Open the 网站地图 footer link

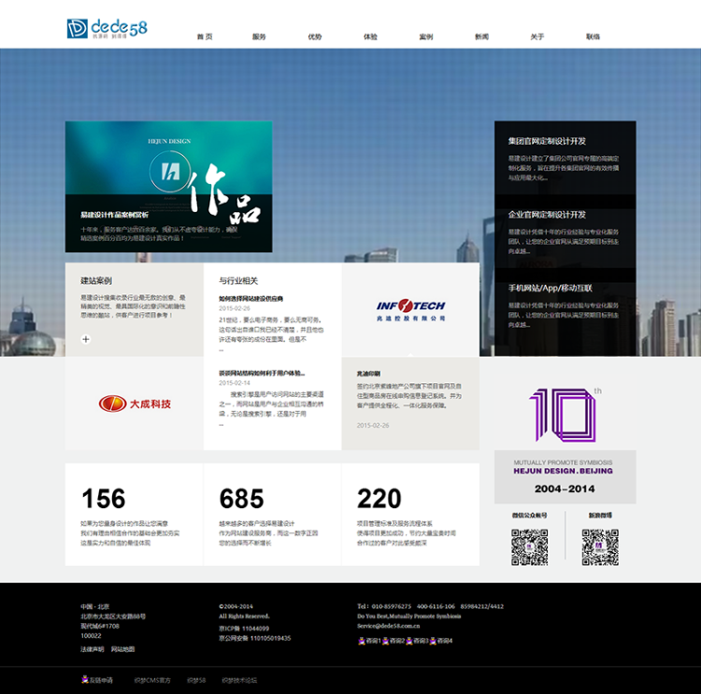[x=122, y=649]
